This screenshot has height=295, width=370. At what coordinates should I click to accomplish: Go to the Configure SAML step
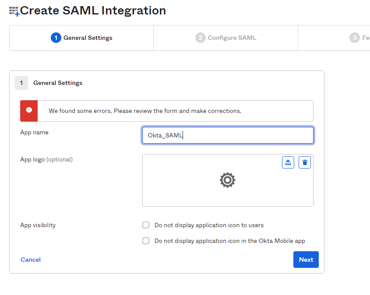(226, 38)
